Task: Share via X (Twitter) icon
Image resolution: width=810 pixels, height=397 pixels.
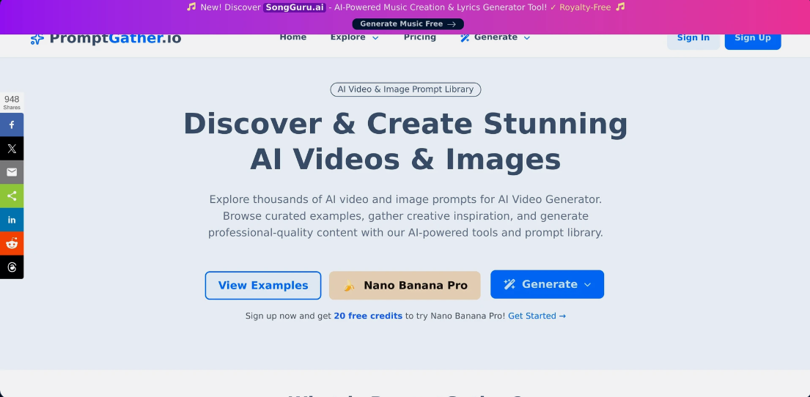Action: 12,149
